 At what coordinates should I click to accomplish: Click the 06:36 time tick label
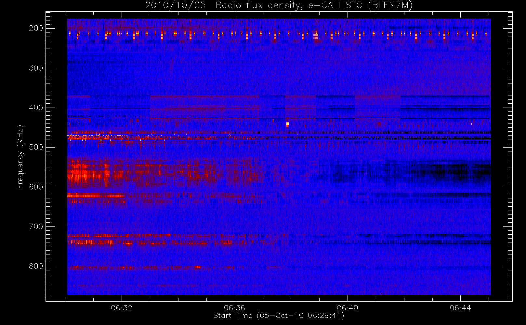[234, 308]
